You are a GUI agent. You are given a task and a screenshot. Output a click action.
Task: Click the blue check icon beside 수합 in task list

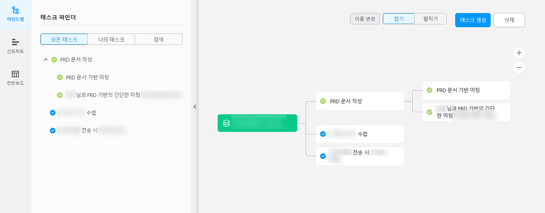(x=53, y=113)
